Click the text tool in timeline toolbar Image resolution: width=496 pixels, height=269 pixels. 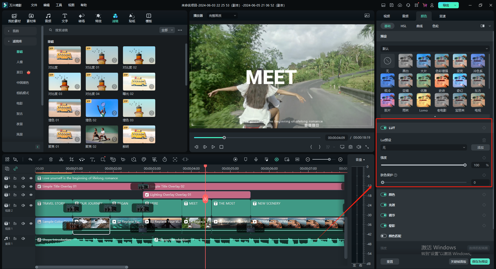point(92,159)
